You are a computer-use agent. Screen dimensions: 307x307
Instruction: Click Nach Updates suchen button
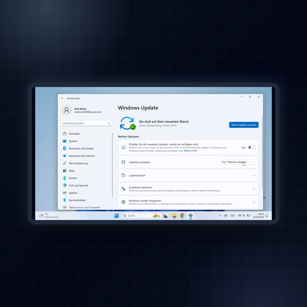tap(244, 125)
